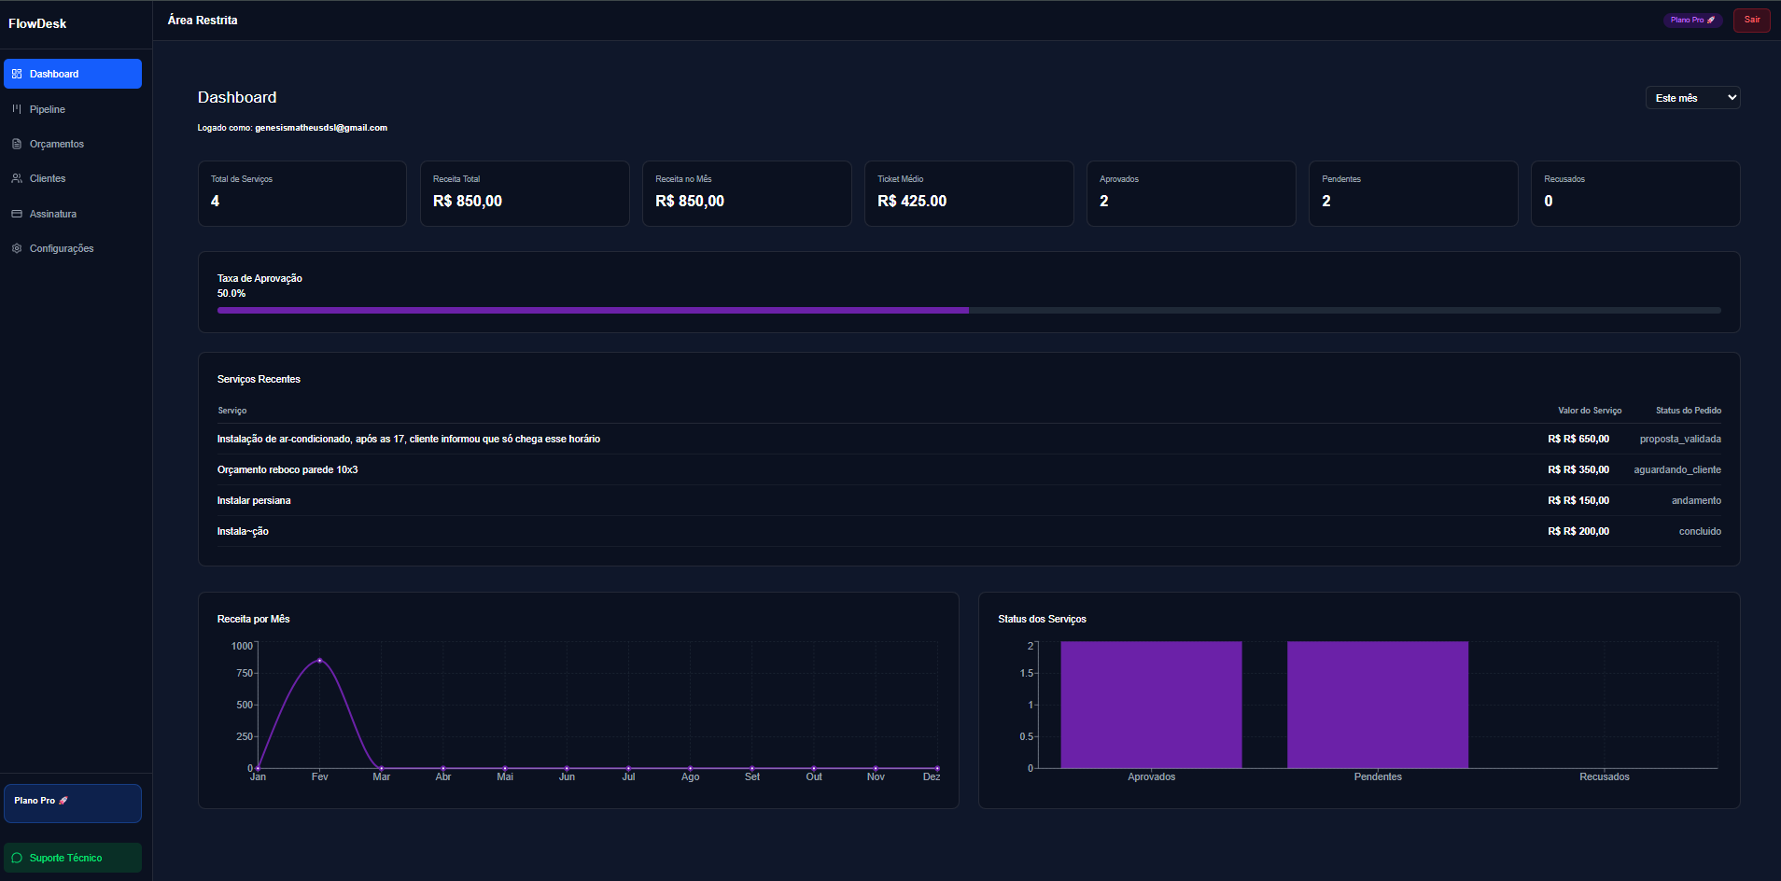The width and height of the screenshot is (1781, 881).
Task: Click the Sair button
Action: click(x=1752, y=19)
